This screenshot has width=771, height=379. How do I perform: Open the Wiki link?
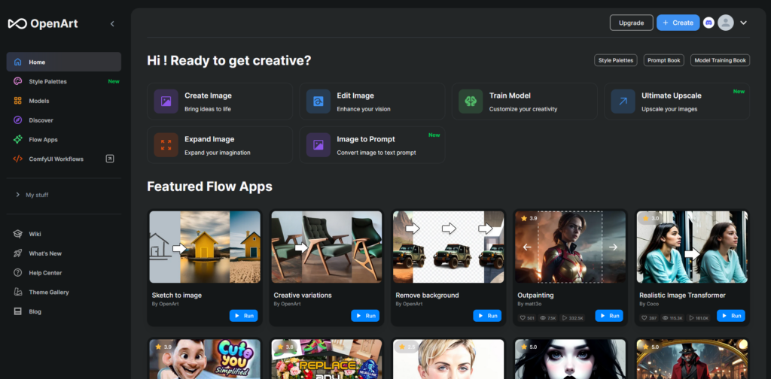pyautogui.click(x=35, y=234)
